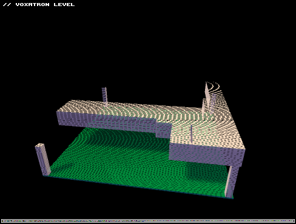Click the "// VOXATRON LEVEL" title text
Image resolution: width=296 pixels, height=224 pixels.
pos(39,4)
